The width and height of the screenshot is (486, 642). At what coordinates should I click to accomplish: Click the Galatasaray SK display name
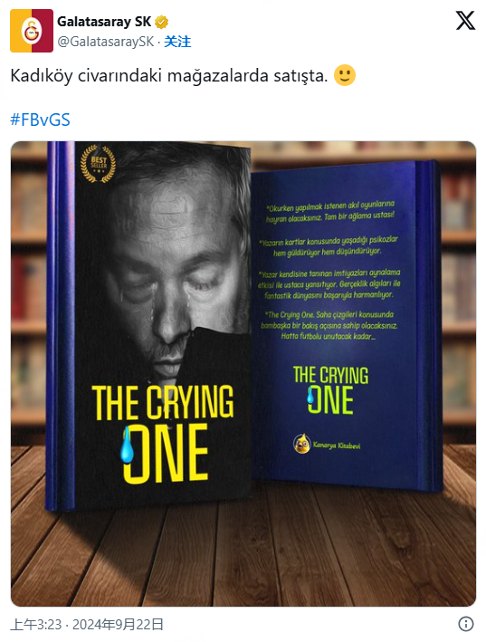(x=104, y=22)
